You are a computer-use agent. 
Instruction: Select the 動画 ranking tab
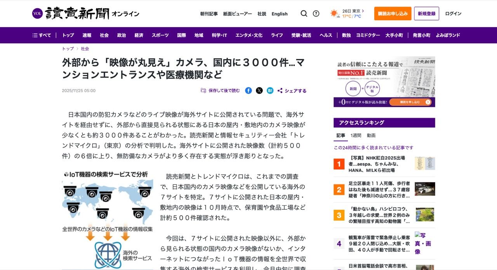[x=371, y=136]
